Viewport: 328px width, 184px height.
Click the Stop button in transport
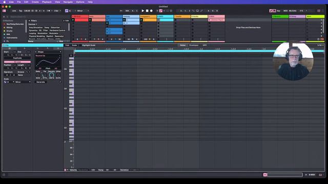(147, 11)
